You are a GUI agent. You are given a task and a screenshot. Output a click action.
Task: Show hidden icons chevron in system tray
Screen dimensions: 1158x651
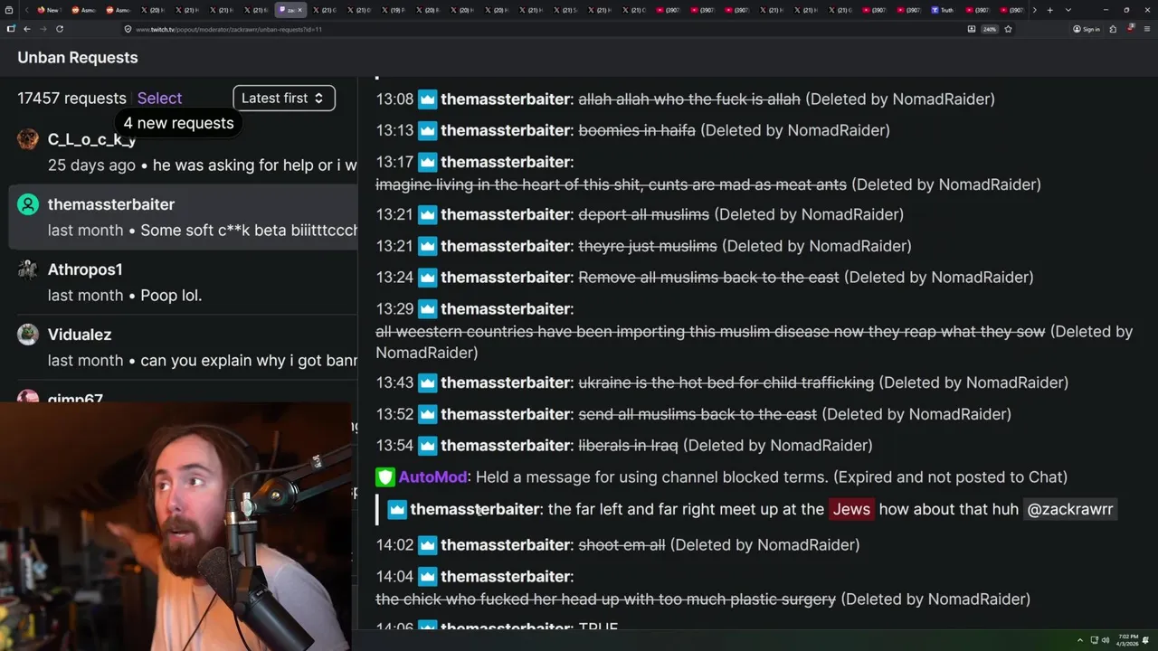[x=1079, y=640]
